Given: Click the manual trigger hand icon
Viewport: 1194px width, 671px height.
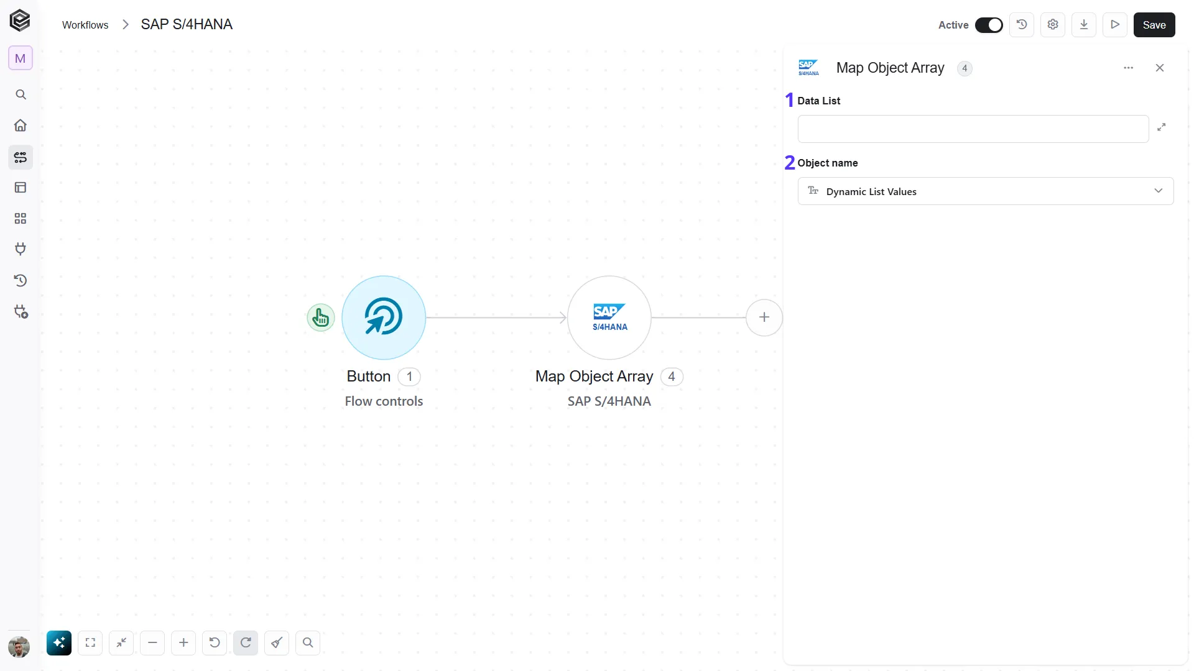Looking at the screenshot, I should point(321,317).
